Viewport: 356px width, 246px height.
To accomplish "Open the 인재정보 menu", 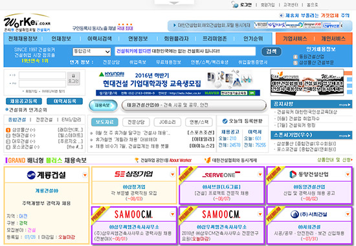I will point(61,39).
